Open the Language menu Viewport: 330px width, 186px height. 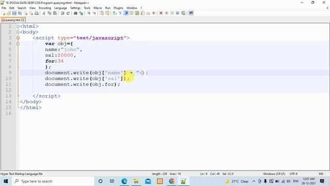click(61, 8)
